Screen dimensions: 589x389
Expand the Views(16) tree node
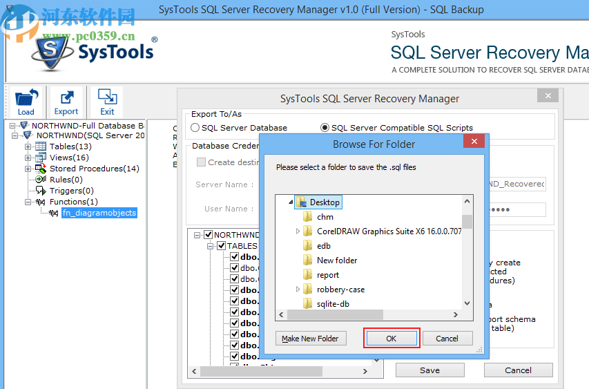(28, 158)
